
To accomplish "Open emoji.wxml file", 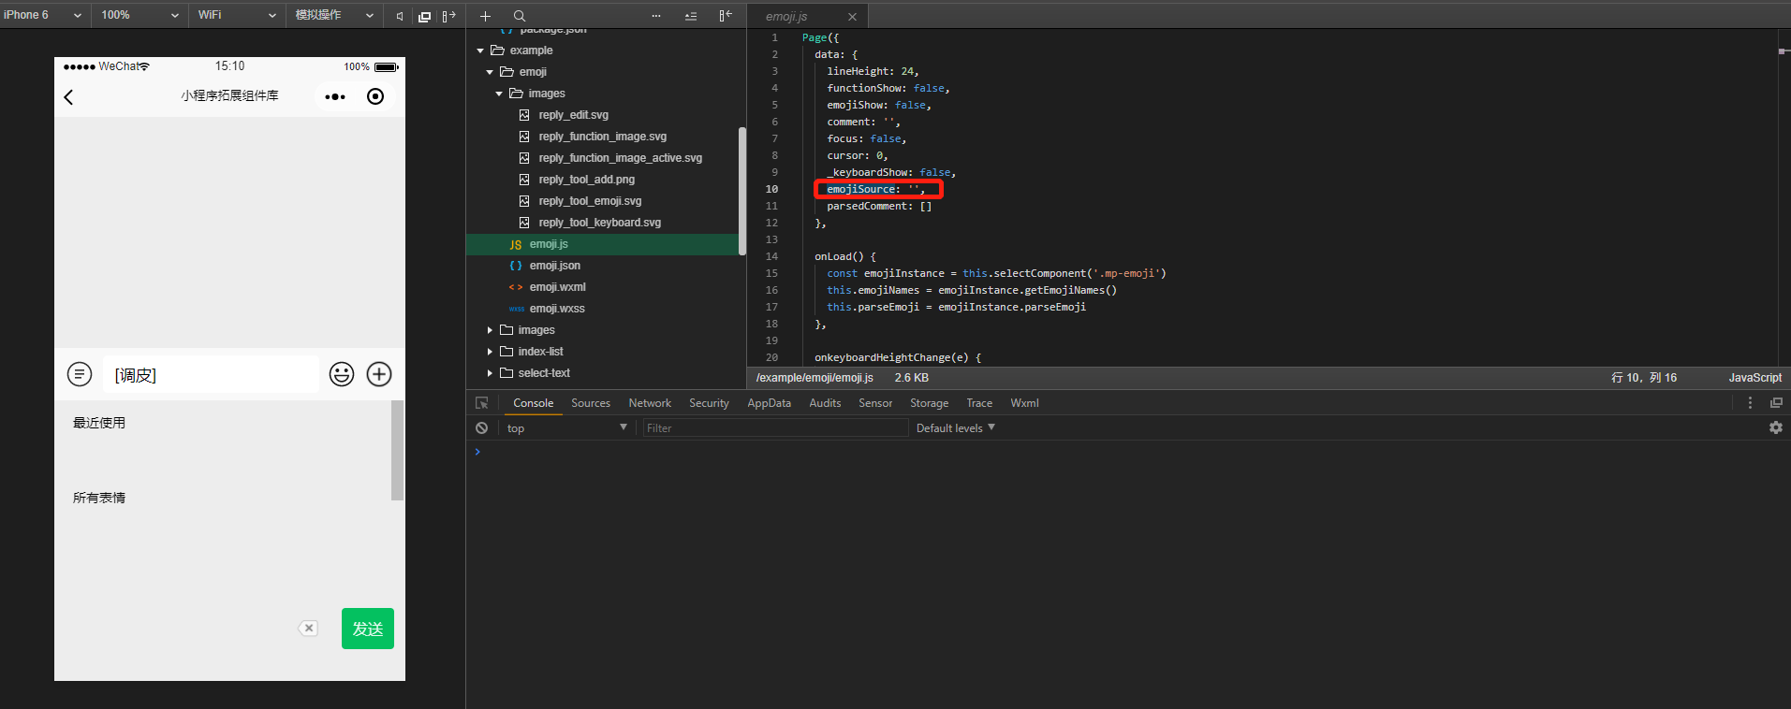I will click(x=557, y=287).
